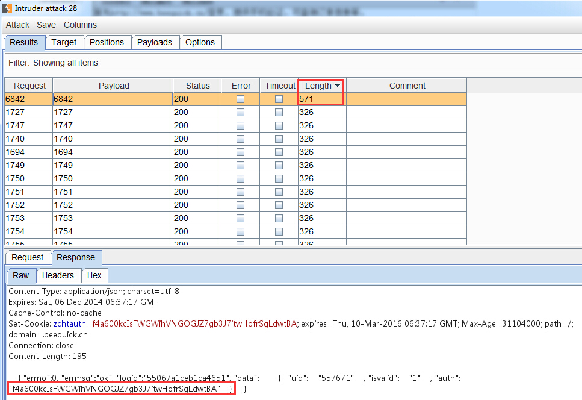
Task: Click the domain=.beequick.cn text
Action: pyautogui.click(x=48, y=334)
